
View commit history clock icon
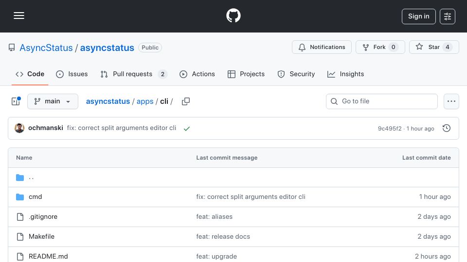tap(447, 128)
